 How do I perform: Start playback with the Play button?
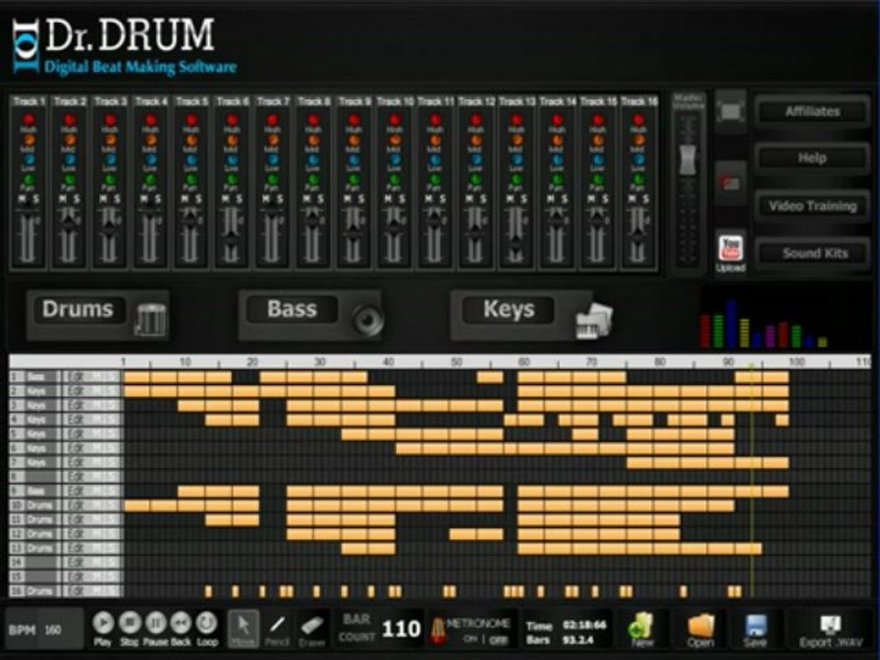click(103, 623)
